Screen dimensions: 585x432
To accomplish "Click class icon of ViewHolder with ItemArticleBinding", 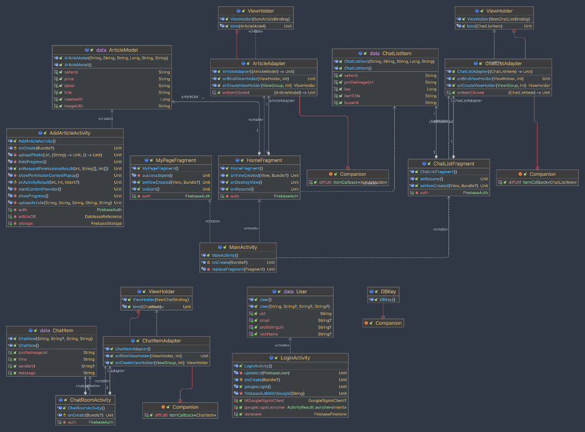I will point(238,11).
